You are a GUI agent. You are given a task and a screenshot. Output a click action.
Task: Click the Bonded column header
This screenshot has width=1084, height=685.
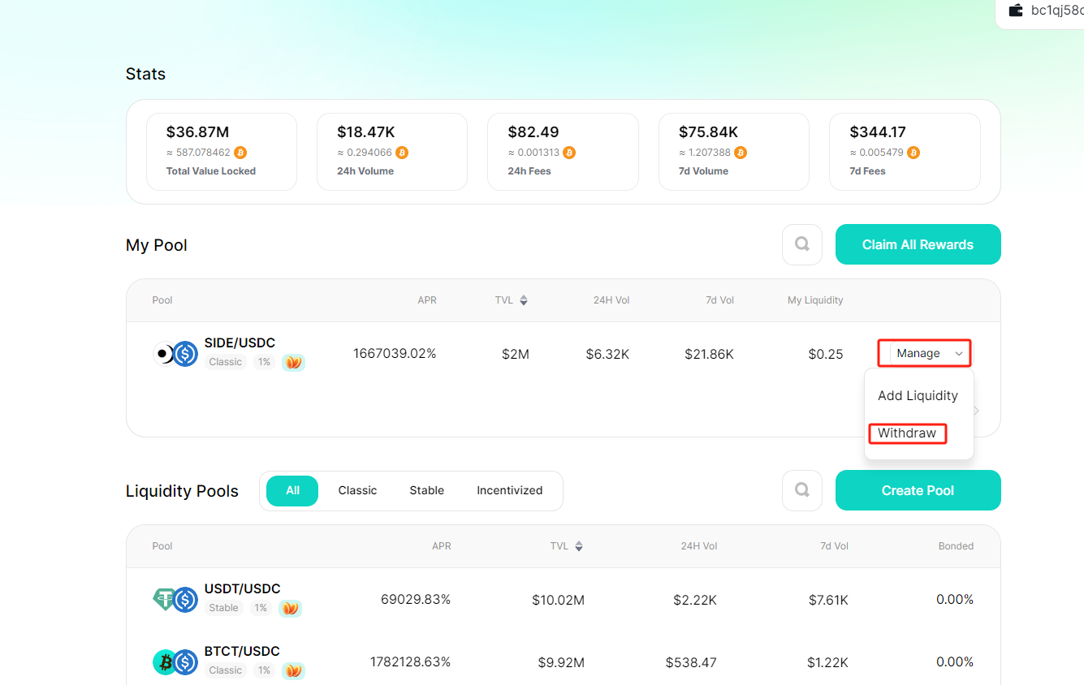pyautogui.click(x=956, y=546)
